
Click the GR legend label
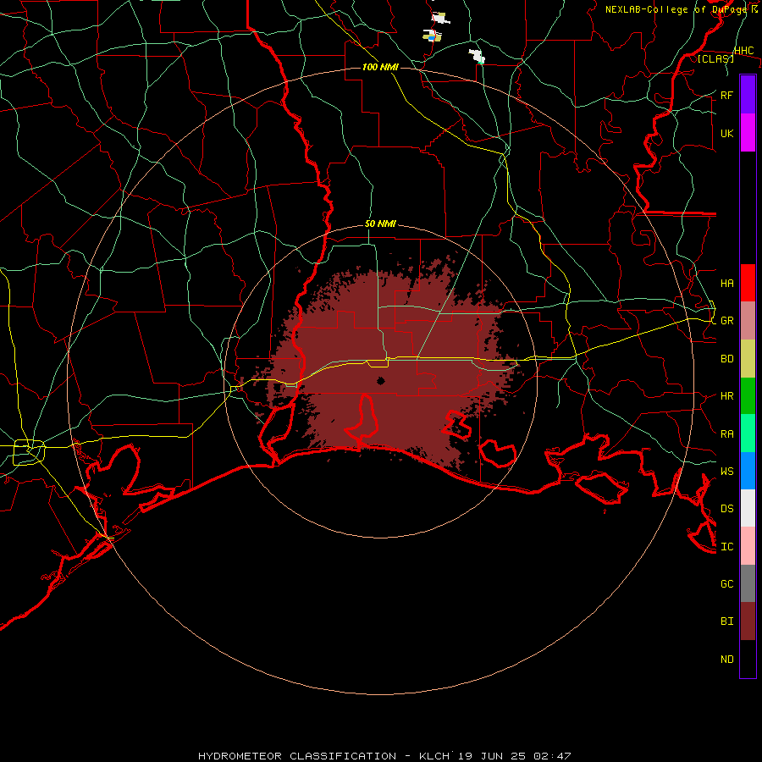point(726,321)
